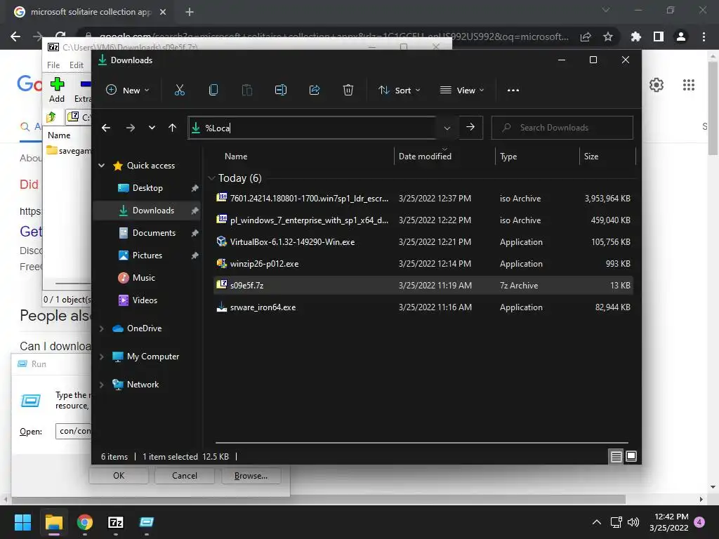Open Chrome extensions puzzle icon
Viewport: 719px width, 539px height.
point(635,36)
